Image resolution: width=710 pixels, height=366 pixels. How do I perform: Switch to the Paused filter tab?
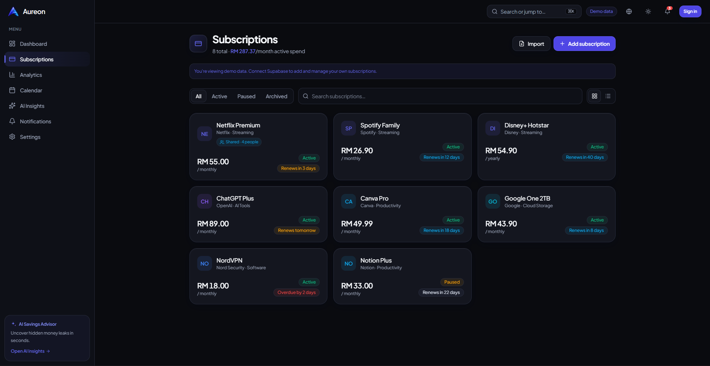click(x=246, y=96)
